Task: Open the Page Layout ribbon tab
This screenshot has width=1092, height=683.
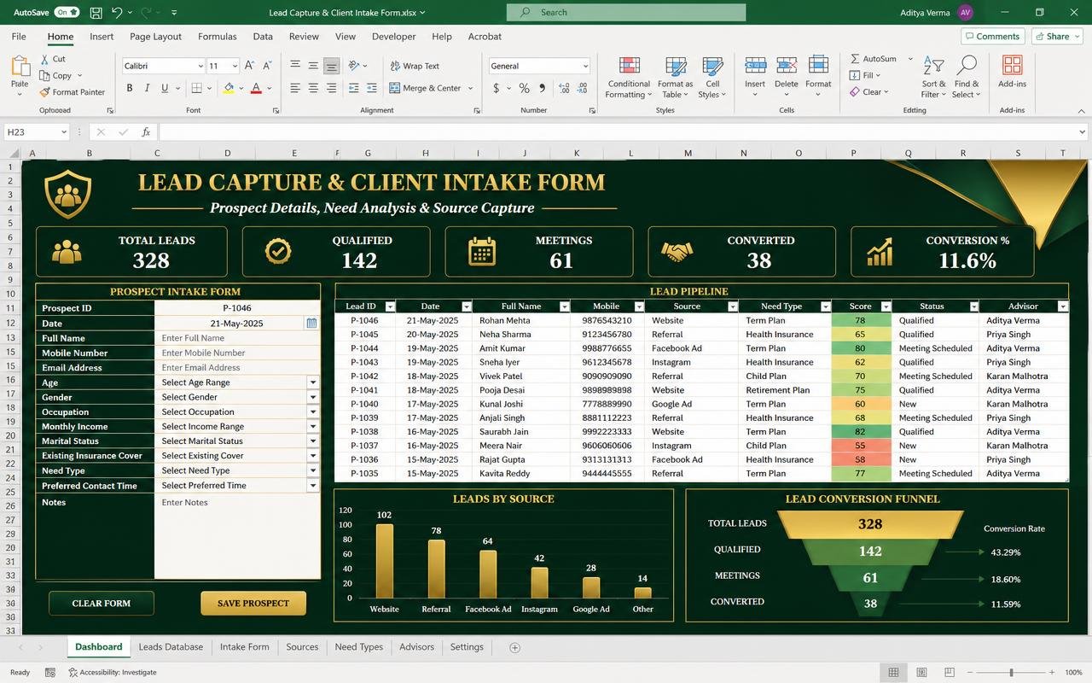Action: coord(156,37)
